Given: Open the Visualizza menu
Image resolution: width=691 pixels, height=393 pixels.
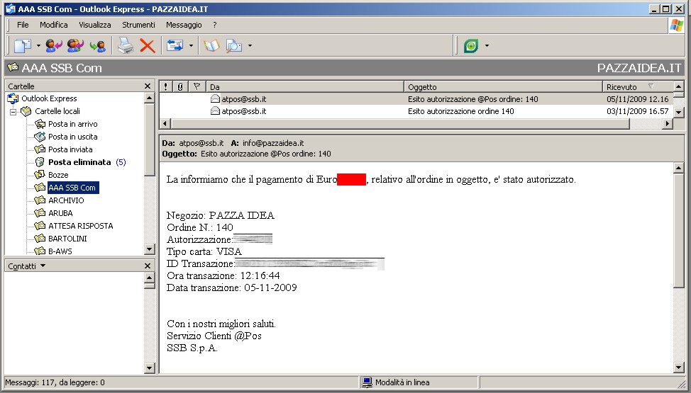Looking at the screenshot, I should (95, 25).
